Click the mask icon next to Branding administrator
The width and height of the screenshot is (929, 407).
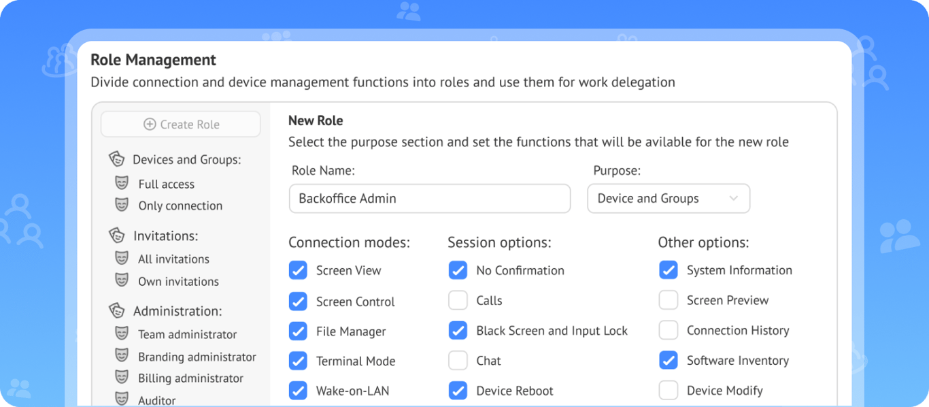point(122,355)
